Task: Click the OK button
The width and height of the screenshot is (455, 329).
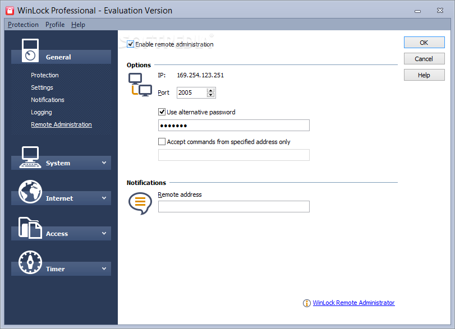Action: [x=424, y=43]
